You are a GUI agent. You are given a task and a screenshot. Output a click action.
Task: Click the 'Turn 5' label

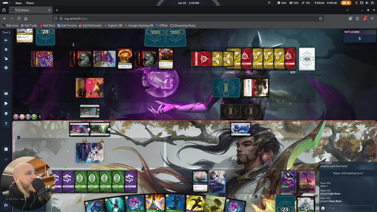pos(6,32)
